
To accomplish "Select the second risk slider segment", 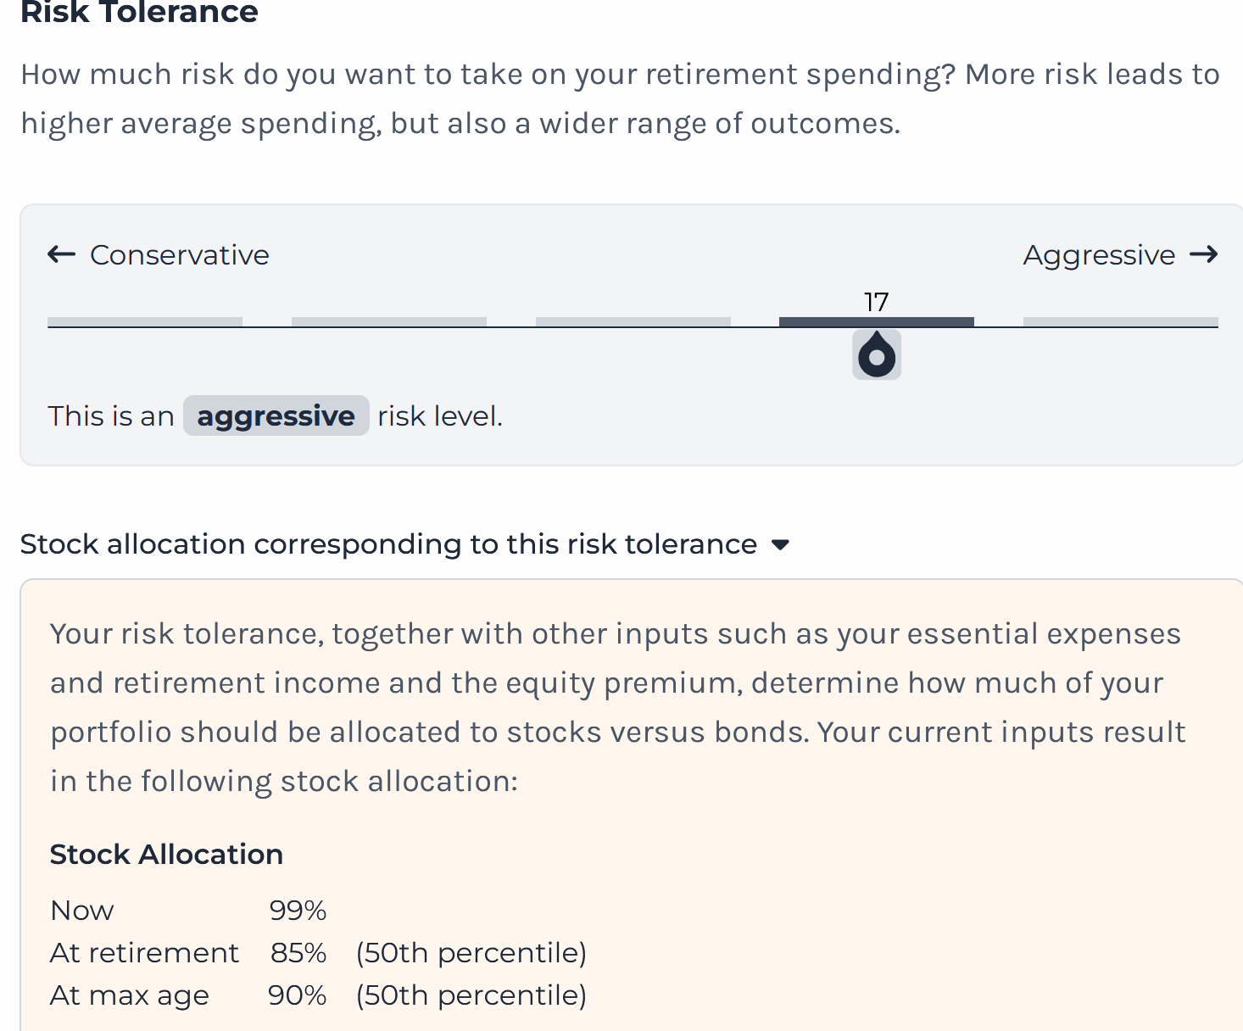I will 389,322.
